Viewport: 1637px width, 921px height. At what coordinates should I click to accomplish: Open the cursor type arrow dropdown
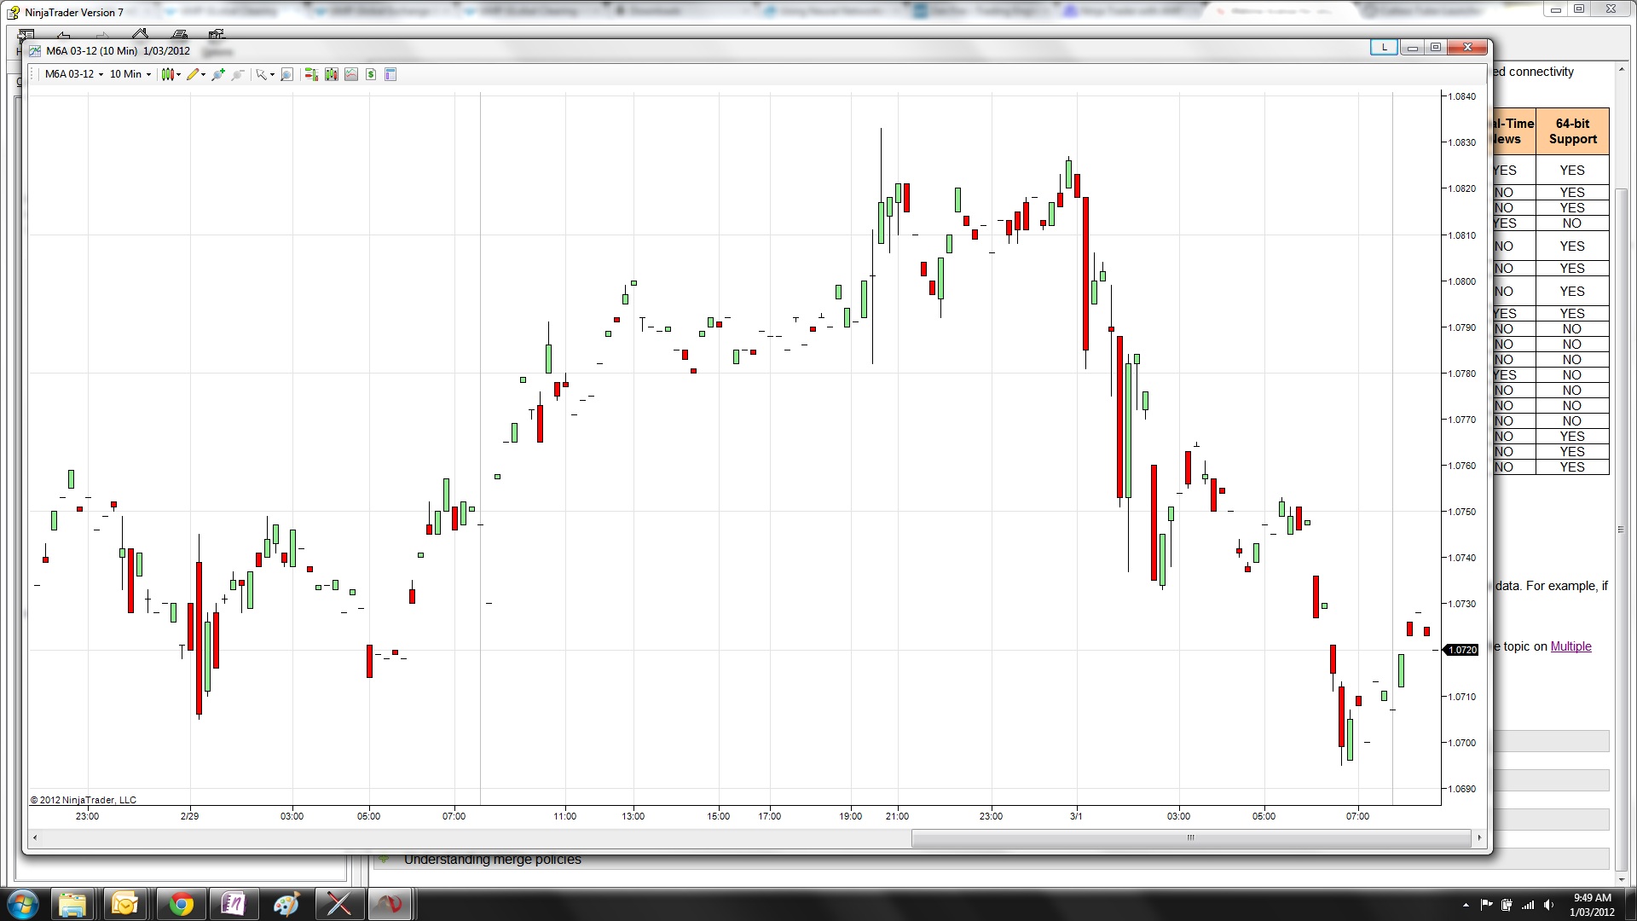[x=272, y=74]
